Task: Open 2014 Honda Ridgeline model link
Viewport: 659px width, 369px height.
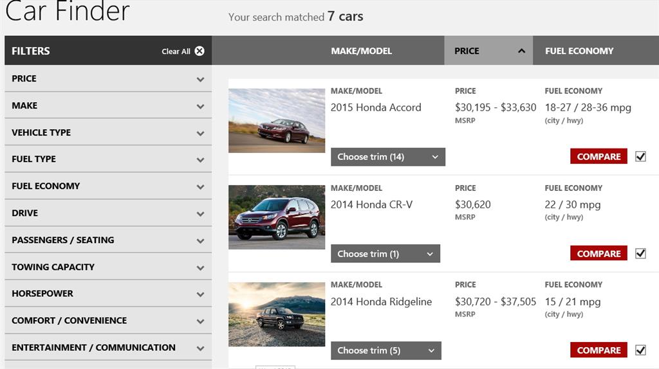Action: (381, 301)
